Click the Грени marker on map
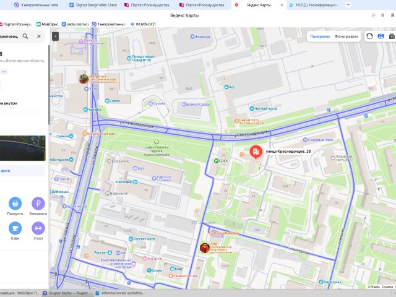The width and height of the screenshot is (396, 297). pos(56,179)
